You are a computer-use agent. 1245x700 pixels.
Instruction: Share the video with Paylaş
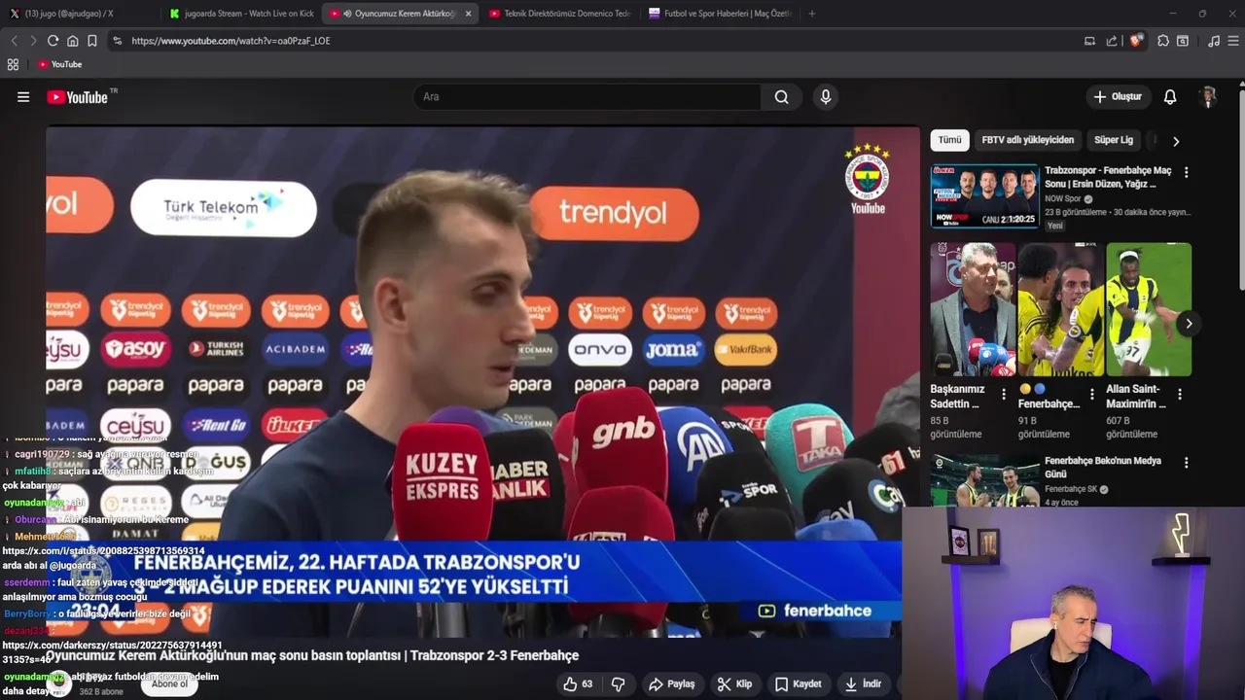[x=672, y=684]
